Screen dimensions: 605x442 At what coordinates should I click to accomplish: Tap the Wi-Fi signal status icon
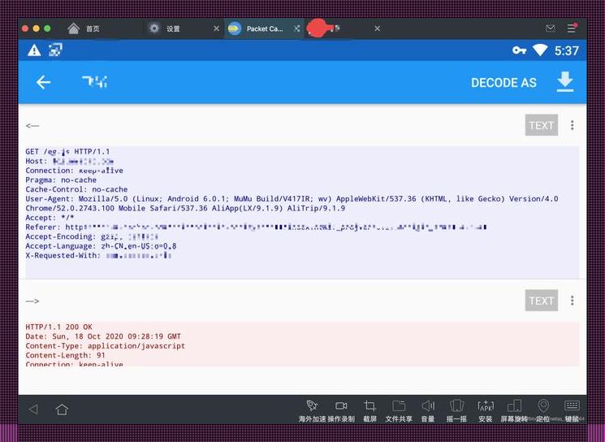pyautogui.click(x=540, y=50)
